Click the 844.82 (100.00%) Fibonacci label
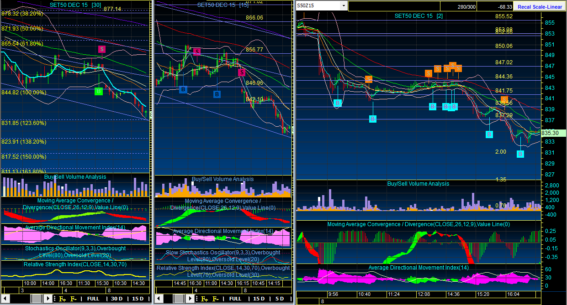 click(x=24, y=93)
